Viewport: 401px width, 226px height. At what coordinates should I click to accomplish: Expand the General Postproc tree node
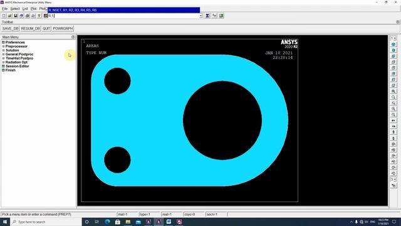coord(4,55)
